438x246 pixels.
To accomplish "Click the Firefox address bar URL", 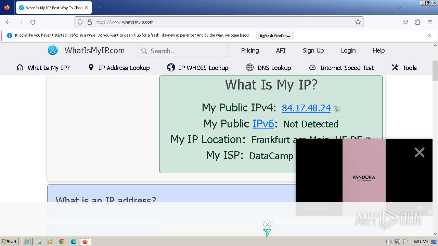I will pos(125,22).
